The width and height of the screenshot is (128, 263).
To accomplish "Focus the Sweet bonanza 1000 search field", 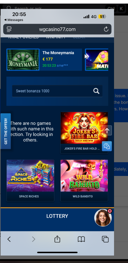I will point(57,91).
